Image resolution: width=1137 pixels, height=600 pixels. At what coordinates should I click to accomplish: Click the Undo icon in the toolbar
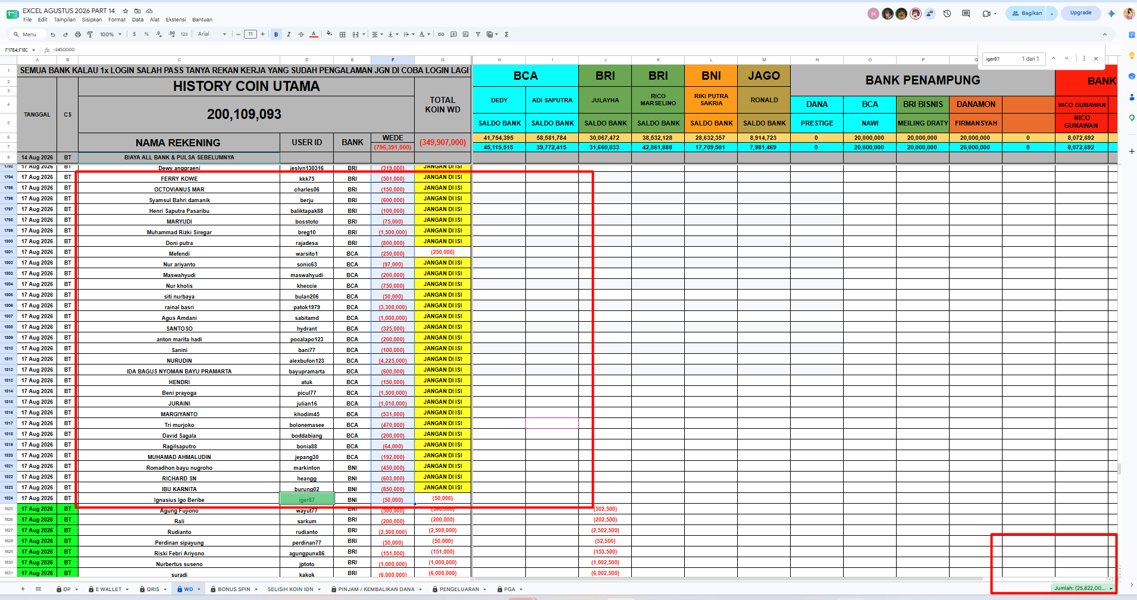[53, 34]
